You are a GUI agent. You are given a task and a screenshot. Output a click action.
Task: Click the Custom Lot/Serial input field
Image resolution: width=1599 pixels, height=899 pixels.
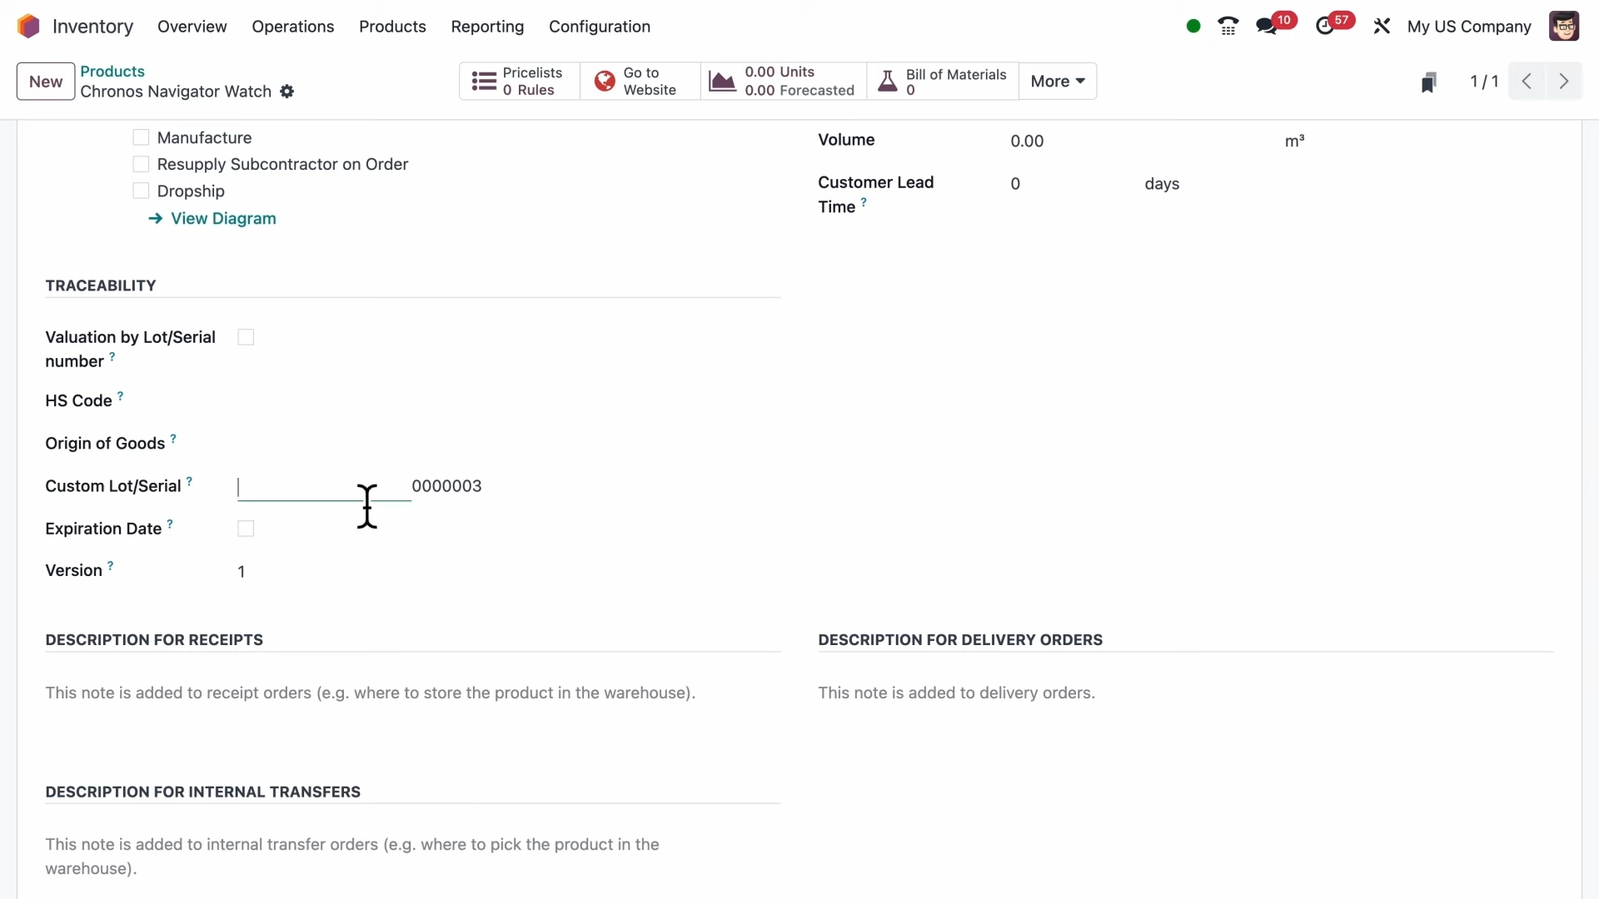(x=324, y=487)
